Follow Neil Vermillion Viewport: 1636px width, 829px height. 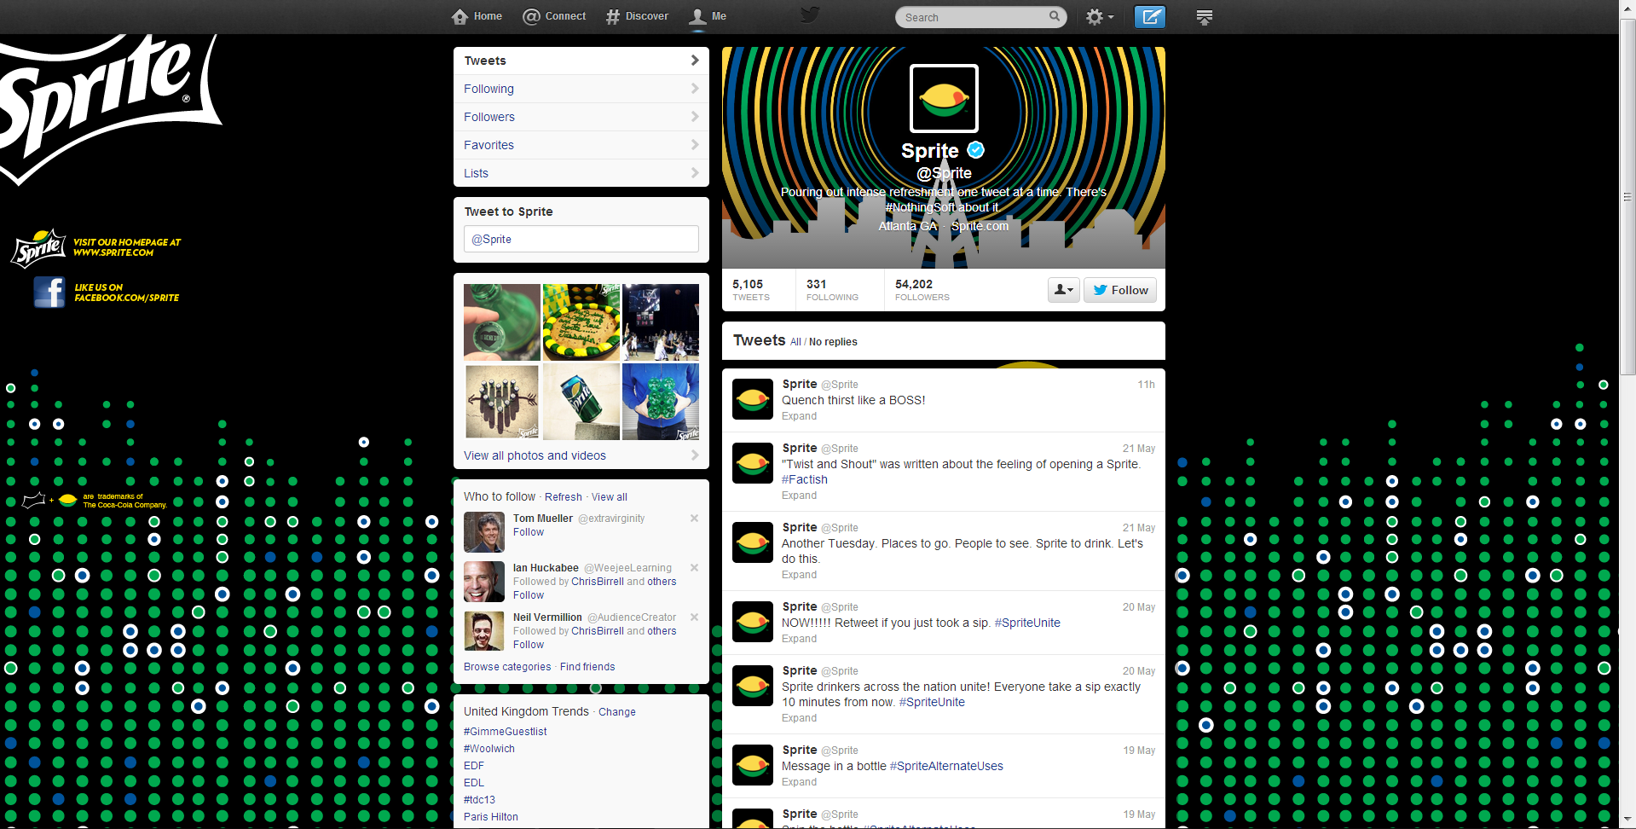click(x=529, y=645)
